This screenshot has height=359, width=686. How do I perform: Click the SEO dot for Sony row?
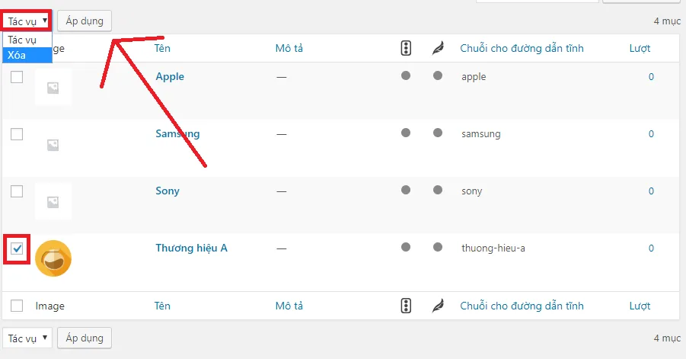coord(406,190)
